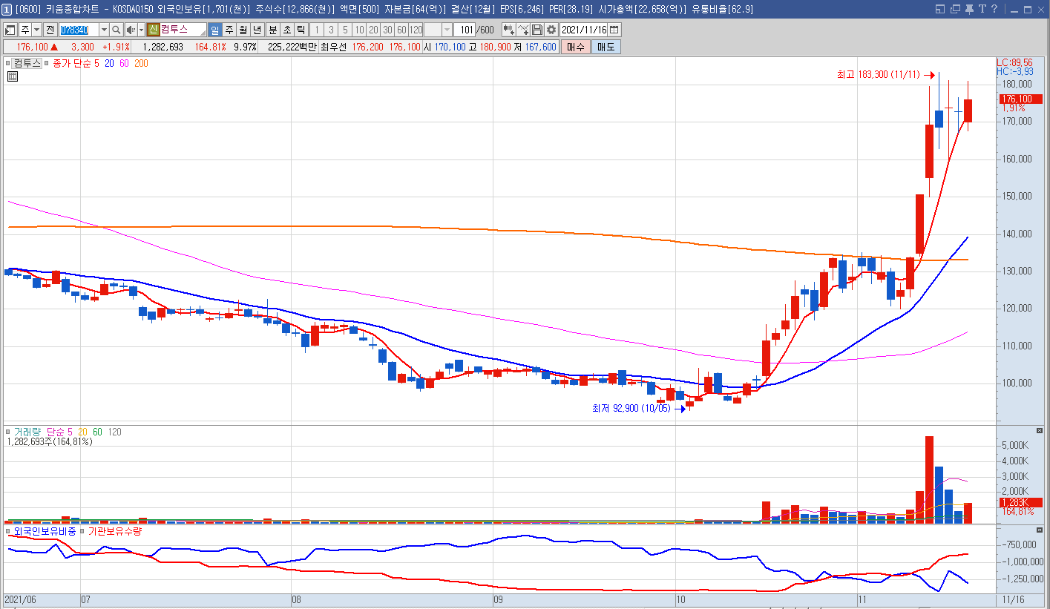Image resolution: width=1050 pixels, height=609 pixels.
Task: Click the 1,282,693주(164.81%) volume text
Action: [50, 441]
